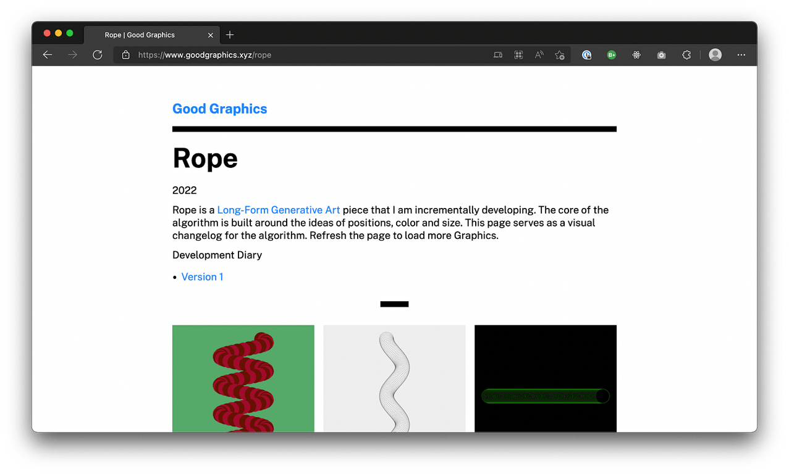Screen dimensions: 789x474
Task: Go back to the previous page
Action: coord(48,55)
